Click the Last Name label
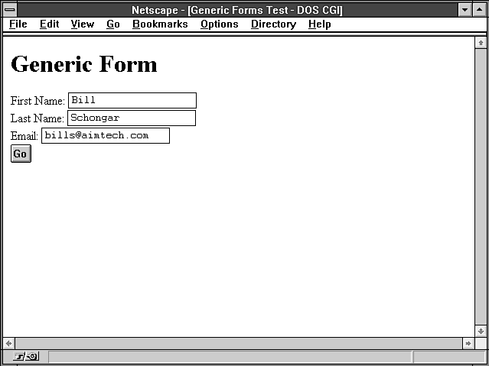Viewport: 489px width, 366px height. click(37, 118)
